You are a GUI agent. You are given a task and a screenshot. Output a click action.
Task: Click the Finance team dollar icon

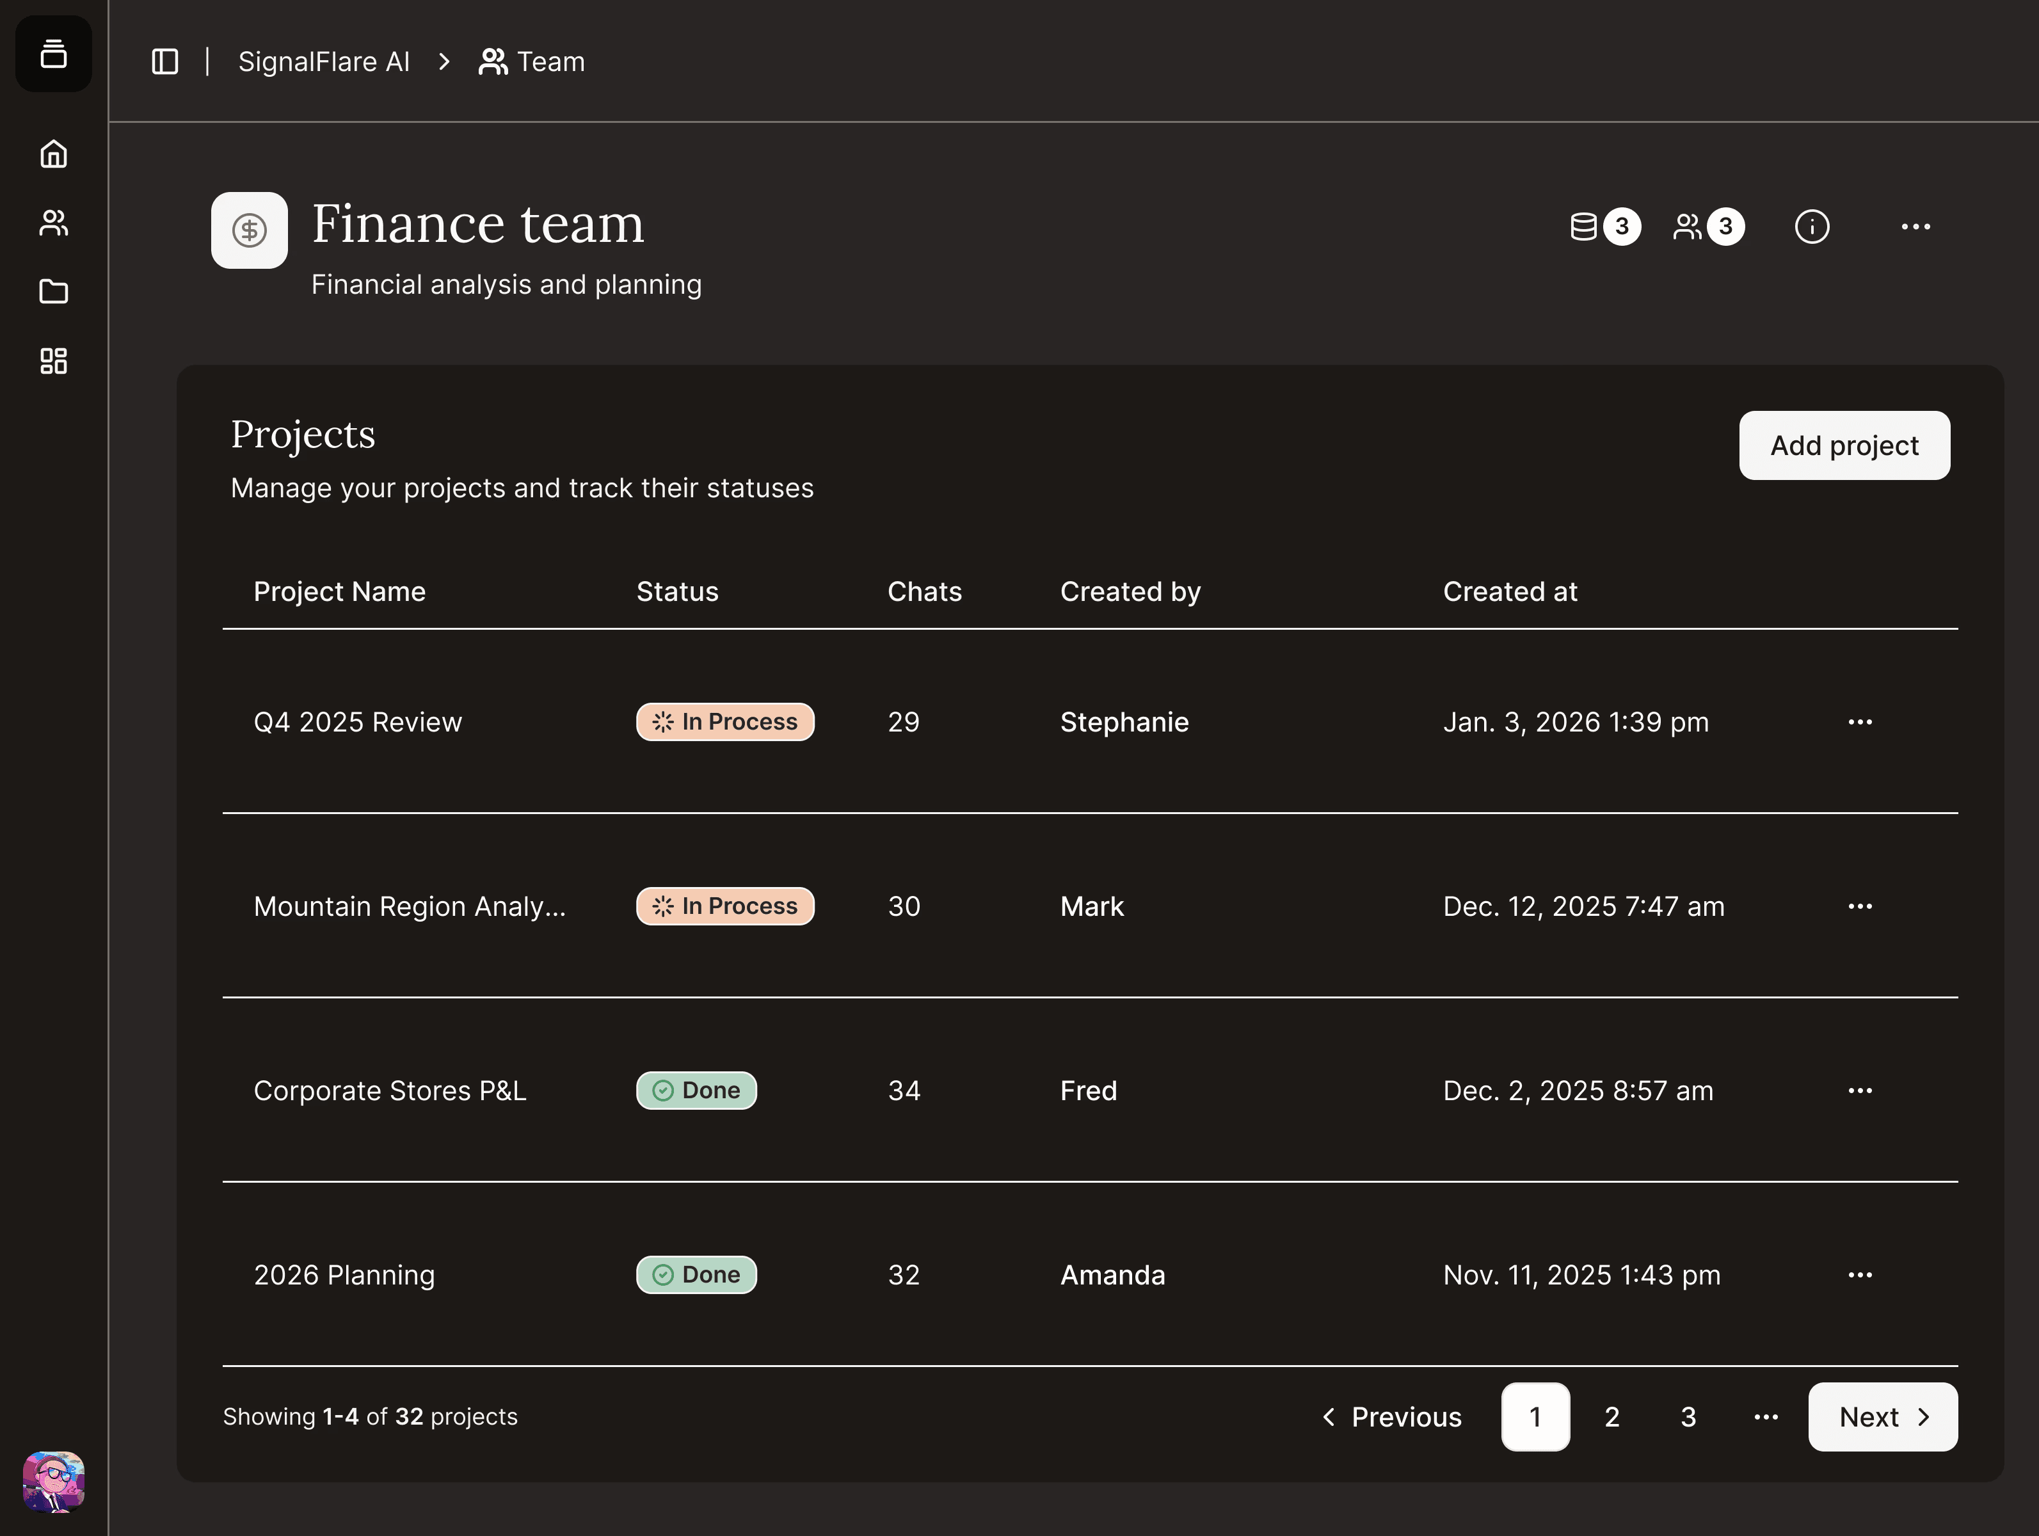(249, 230)
